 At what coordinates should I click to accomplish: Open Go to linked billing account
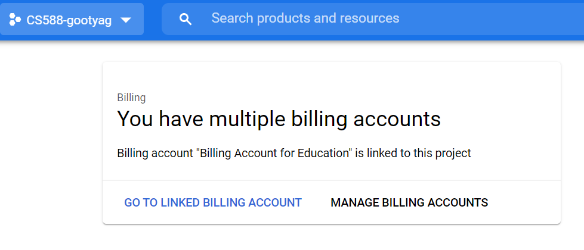[213, 202]
